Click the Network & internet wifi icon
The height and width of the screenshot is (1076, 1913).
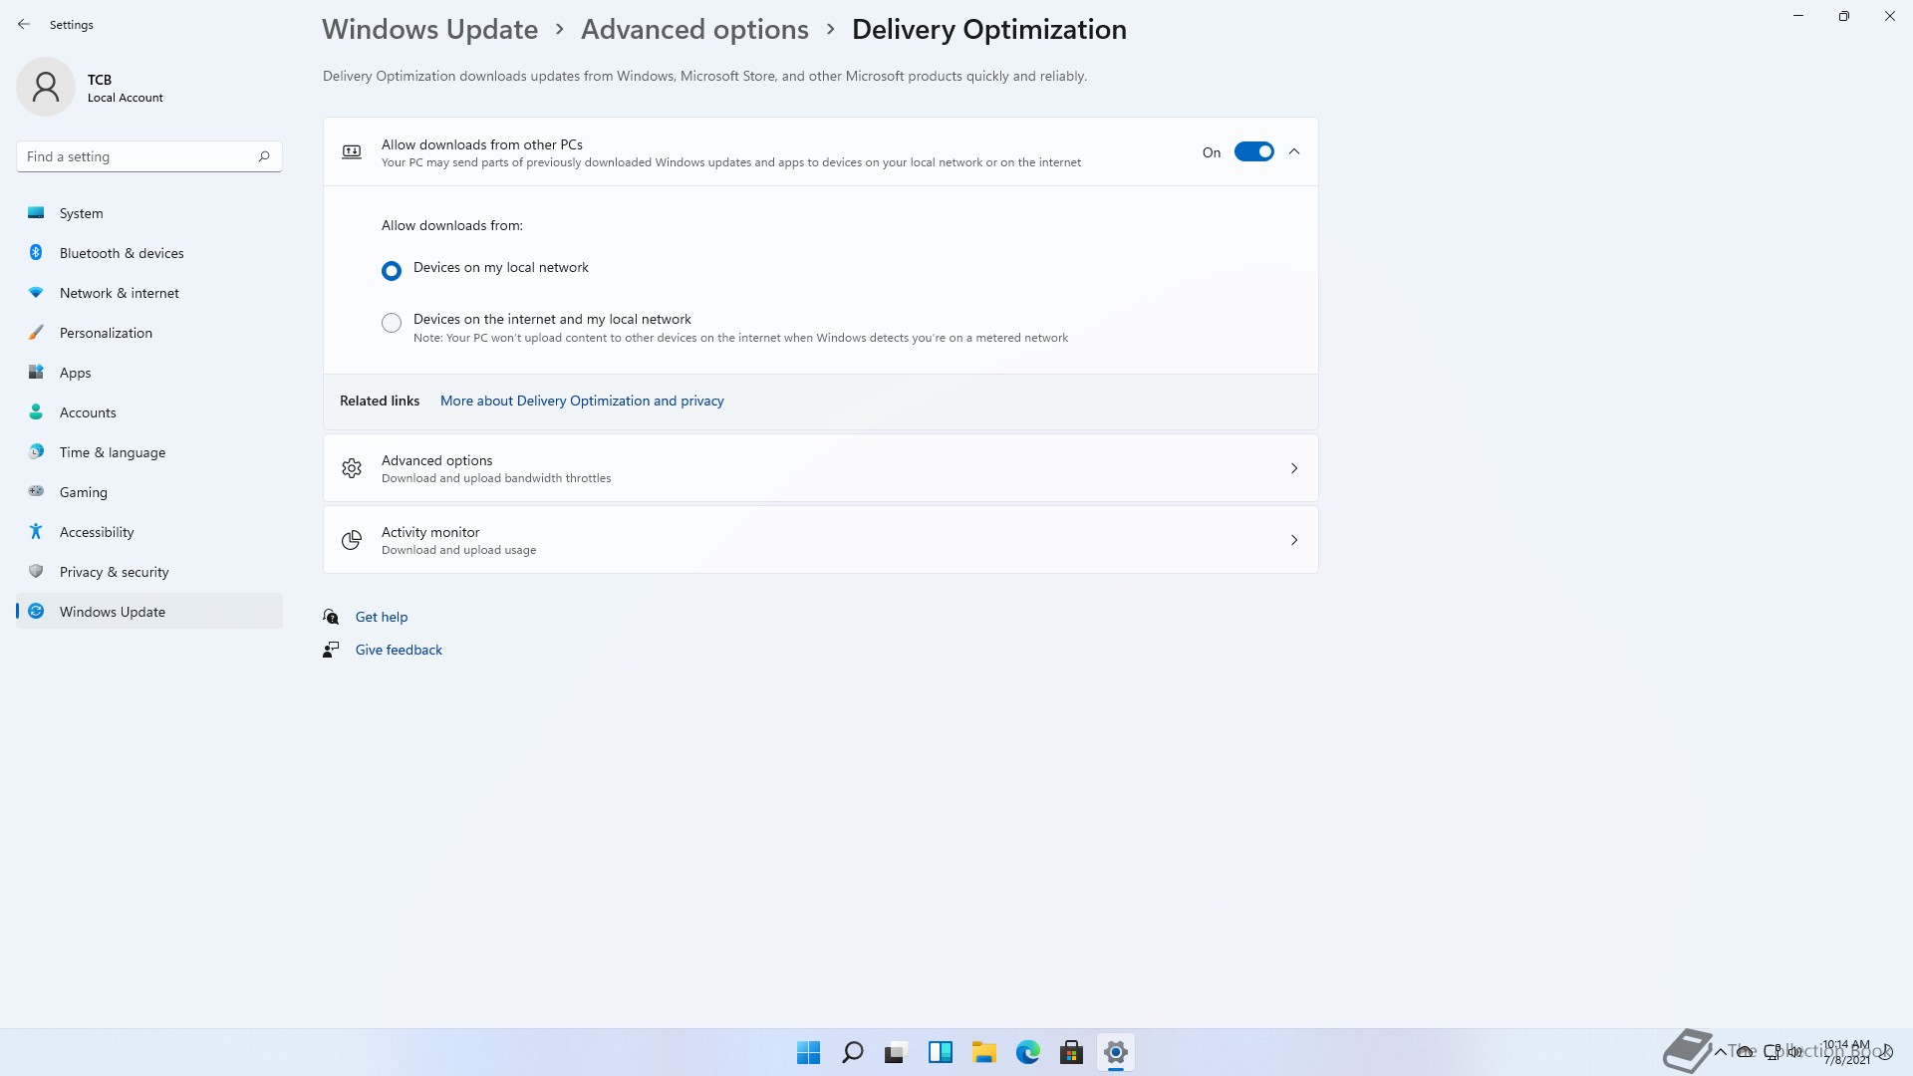(x=36, y=292)
